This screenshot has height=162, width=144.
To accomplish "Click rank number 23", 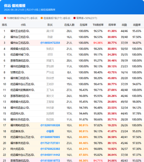I will click(x=5, y=161).
